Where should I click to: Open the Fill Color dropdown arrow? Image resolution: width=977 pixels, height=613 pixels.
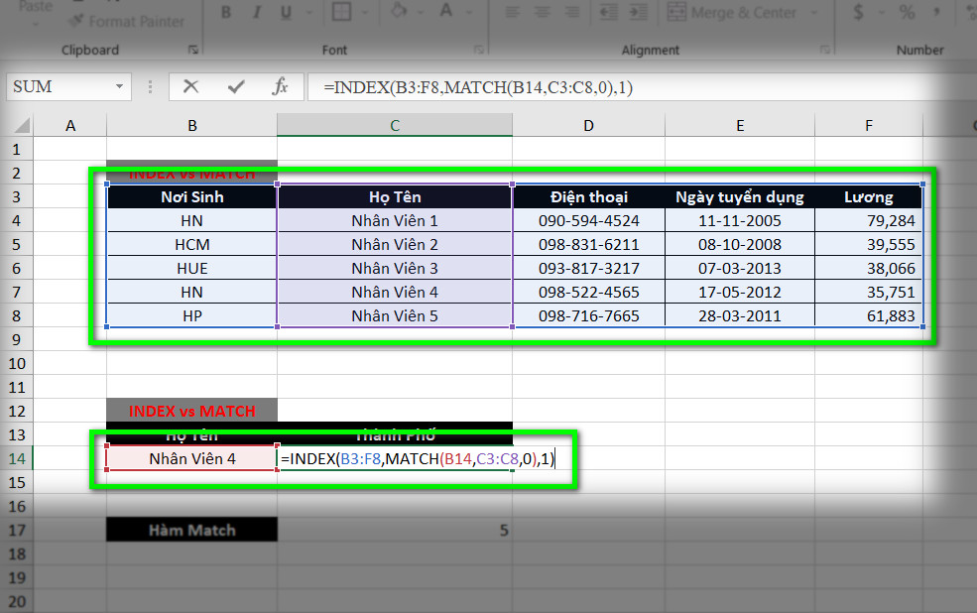click(x=420, y=13)
